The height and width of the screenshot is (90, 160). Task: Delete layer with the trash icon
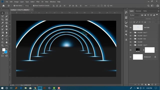(155, 84)
